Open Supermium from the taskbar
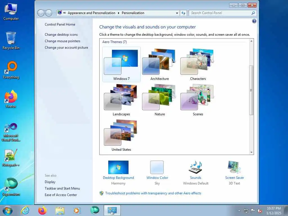Viewport: 288px width, 216px height. (x=95, y=210)
